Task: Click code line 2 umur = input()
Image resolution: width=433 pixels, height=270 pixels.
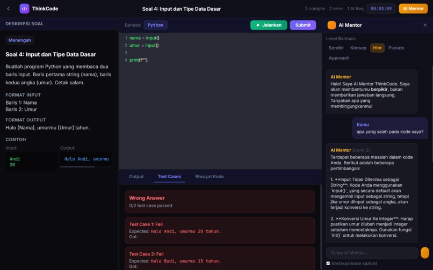Action: (144, 45)
